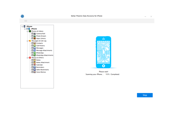Collapse the Photos & Videos group
Viewport: 174px width, 113px height.
coord(27,31)
